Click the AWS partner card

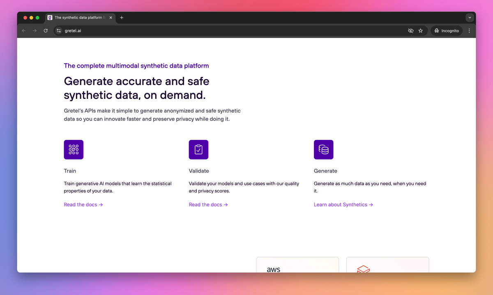click(x=297, y=265)
